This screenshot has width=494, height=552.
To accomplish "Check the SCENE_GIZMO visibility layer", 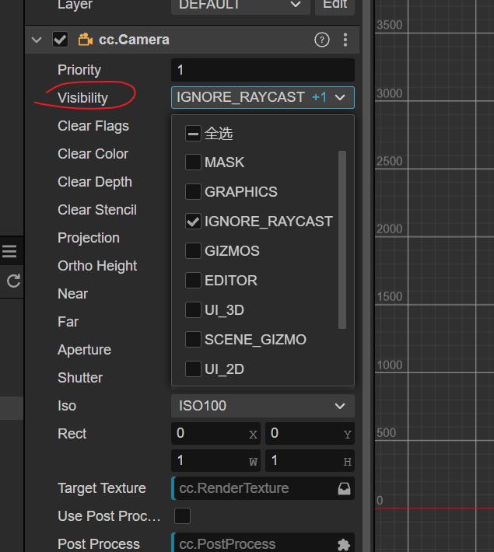I will point(193,340).
